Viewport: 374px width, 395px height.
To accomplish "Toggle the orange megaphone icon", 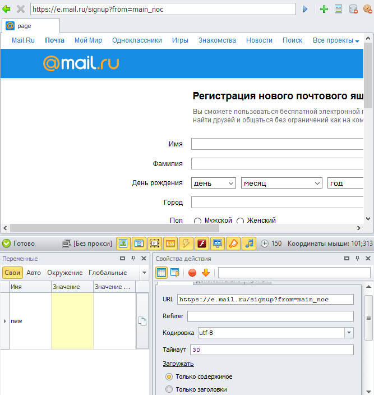I will pyautogui.click(x=233, y=244).
